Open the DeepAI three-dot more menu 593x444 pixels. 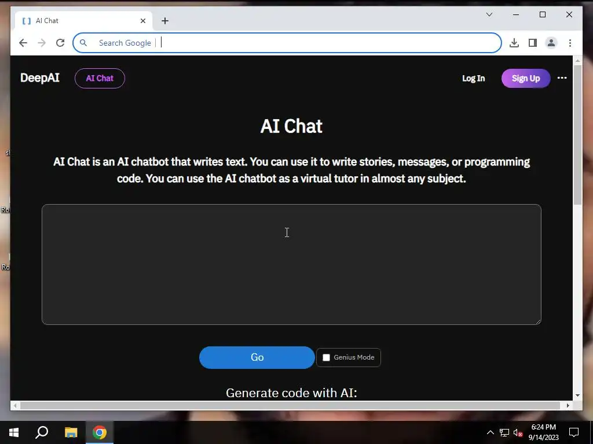click(562, 78)
